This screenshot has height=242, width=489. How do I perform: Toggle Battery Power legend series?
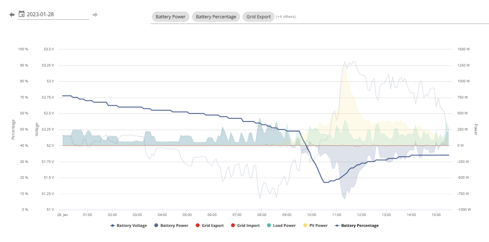click(x=171, y=225)
